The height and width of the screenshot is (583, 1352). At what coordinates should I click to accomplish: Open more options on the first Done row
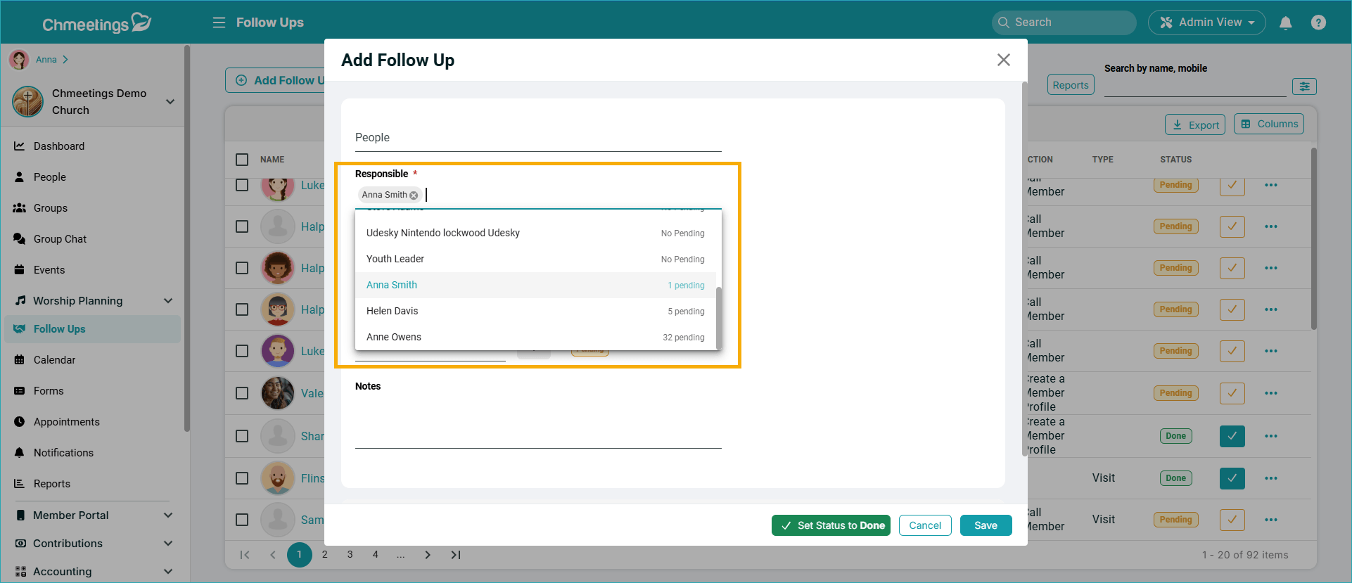(x=1271, y=436)
